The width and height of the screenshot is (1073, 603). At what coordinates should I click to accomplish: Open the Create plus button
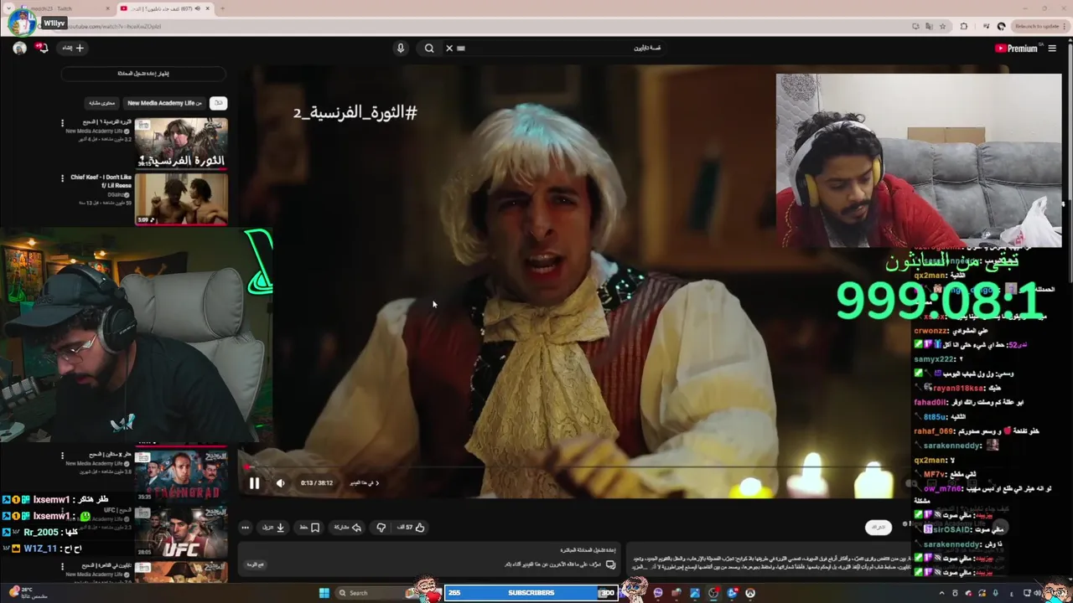tap(74, 48)
